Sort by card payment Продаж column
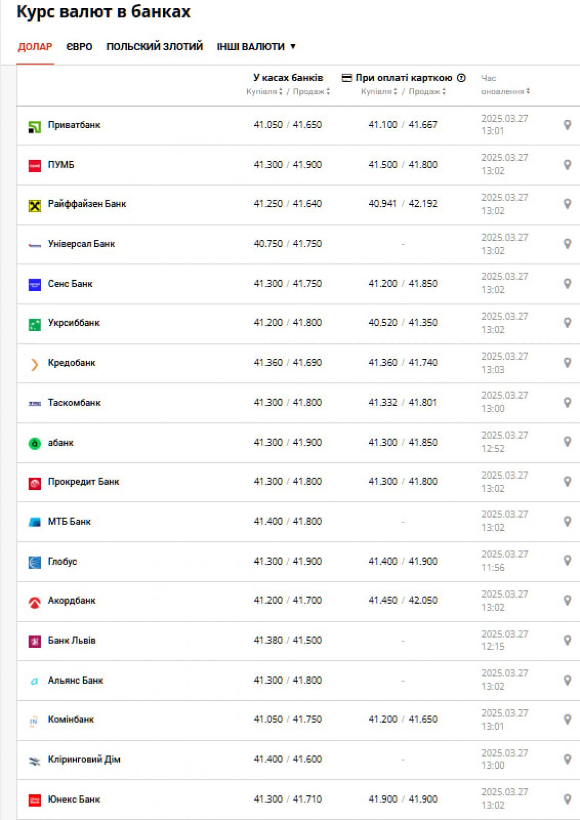This screenshot has height=820, width=580. [x=427, y=91]
